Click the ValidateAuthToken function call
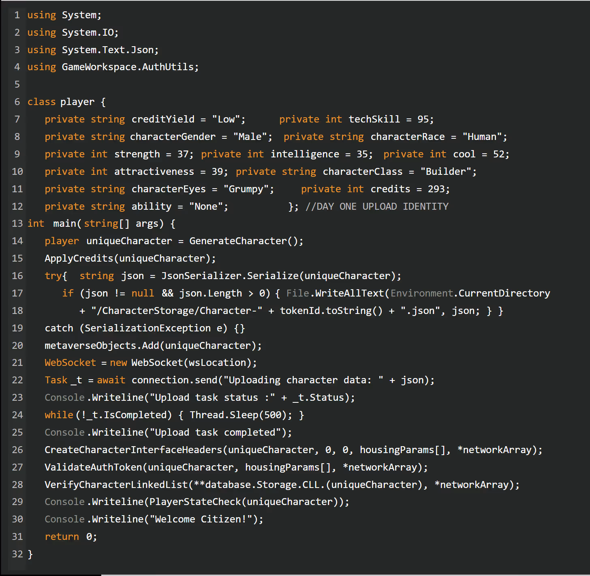Viewport: 590px width, 576px height. 93,467
